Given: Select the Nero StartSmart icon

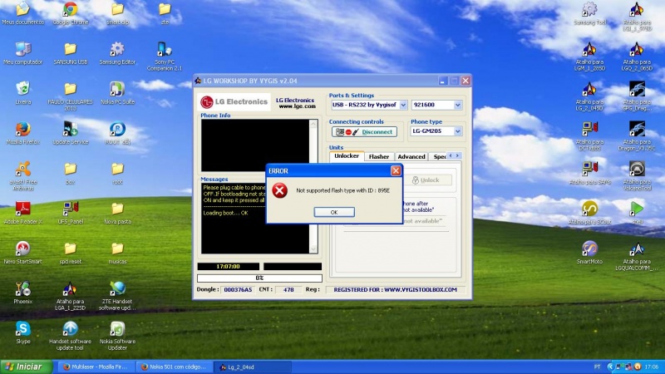Looking at the screenshot, I should pos(23,253).
